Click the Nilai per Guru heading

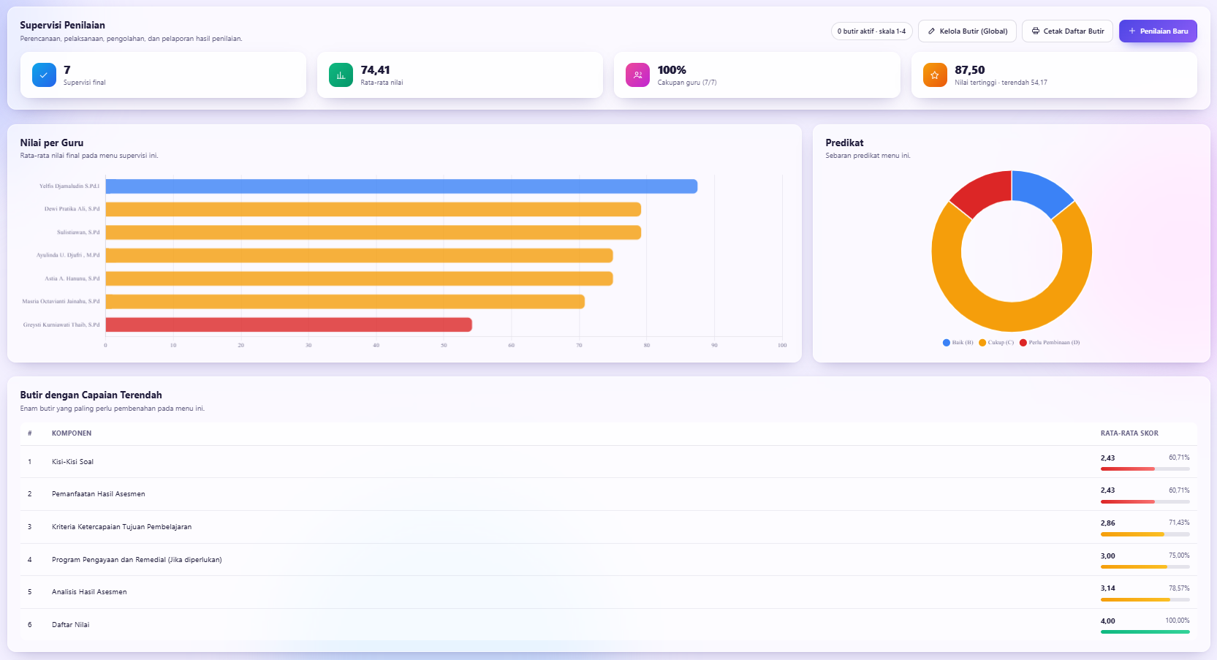[x=52, y=143]
